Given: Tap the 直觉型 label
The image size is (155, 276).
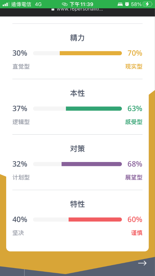Looking at the screenshot, I should (x=21, y=67).
